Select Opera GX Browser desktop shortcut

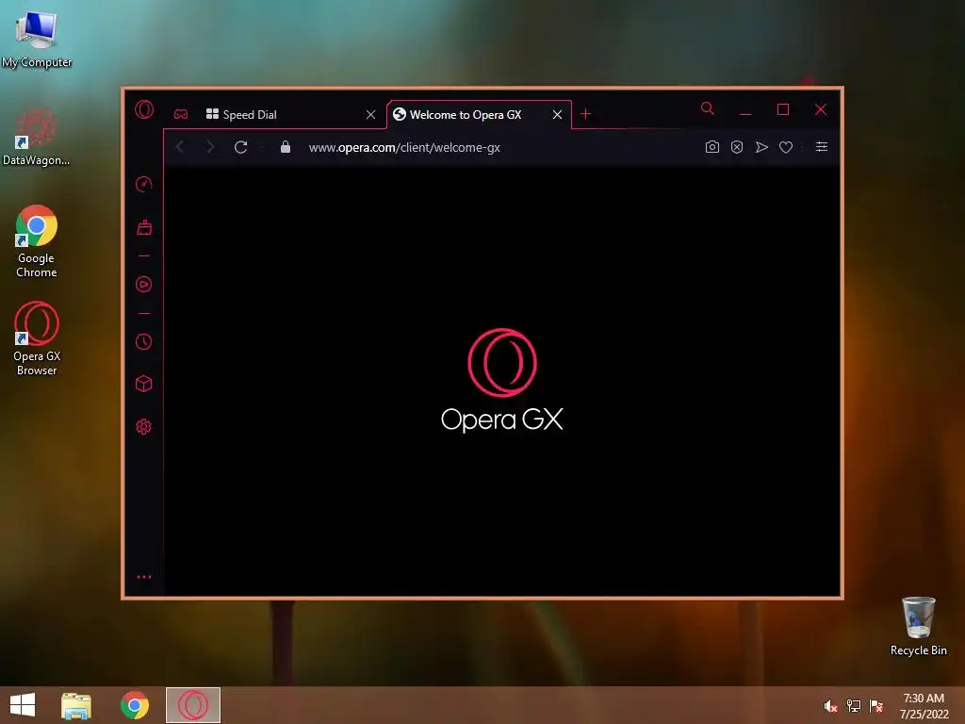click(37, 338)
